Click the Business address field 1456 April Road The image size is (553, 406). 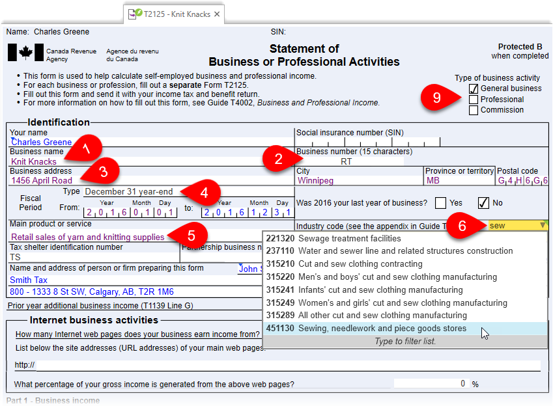(x=151, y=180)
